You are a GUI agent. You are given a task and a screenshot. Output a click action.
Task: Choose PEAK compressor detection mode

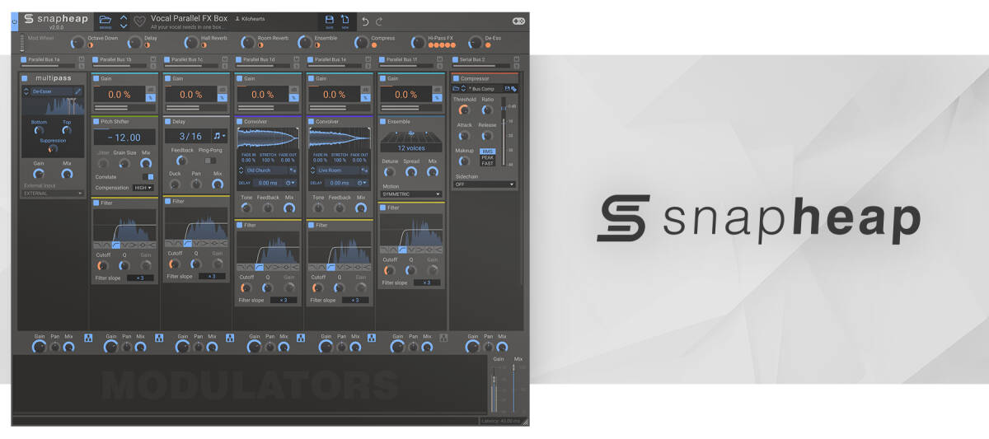pos(488,157)
